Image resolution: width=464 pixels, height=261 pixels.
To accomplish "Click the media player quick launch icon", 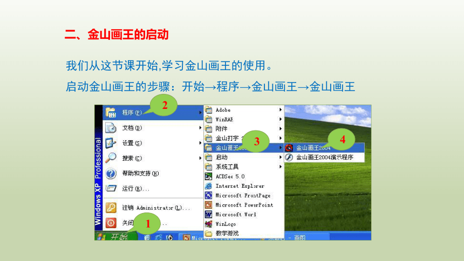I will coord(169,237).
